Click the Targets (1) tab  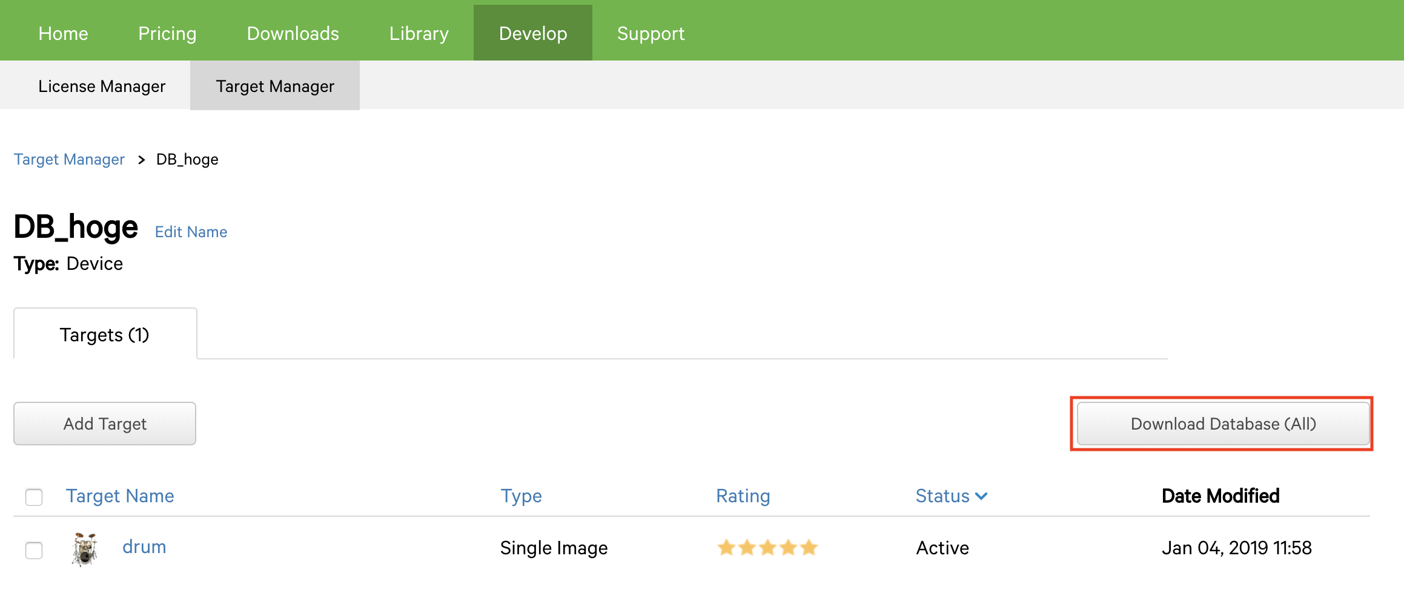[x=105, y=335]
